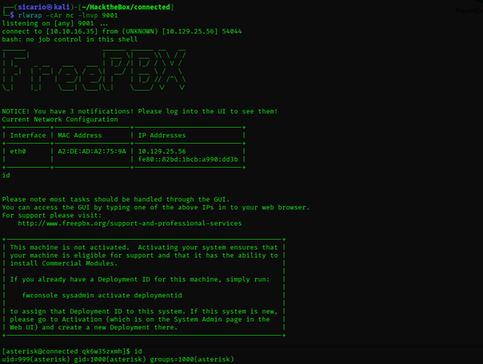Click 'to assign that Deployment ID' line
483x364 pixels.
click(144, 311)
